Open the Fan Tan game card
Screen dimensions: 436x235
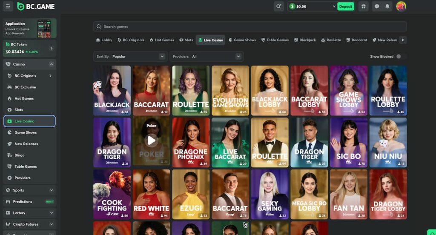[x=349, y=195]
